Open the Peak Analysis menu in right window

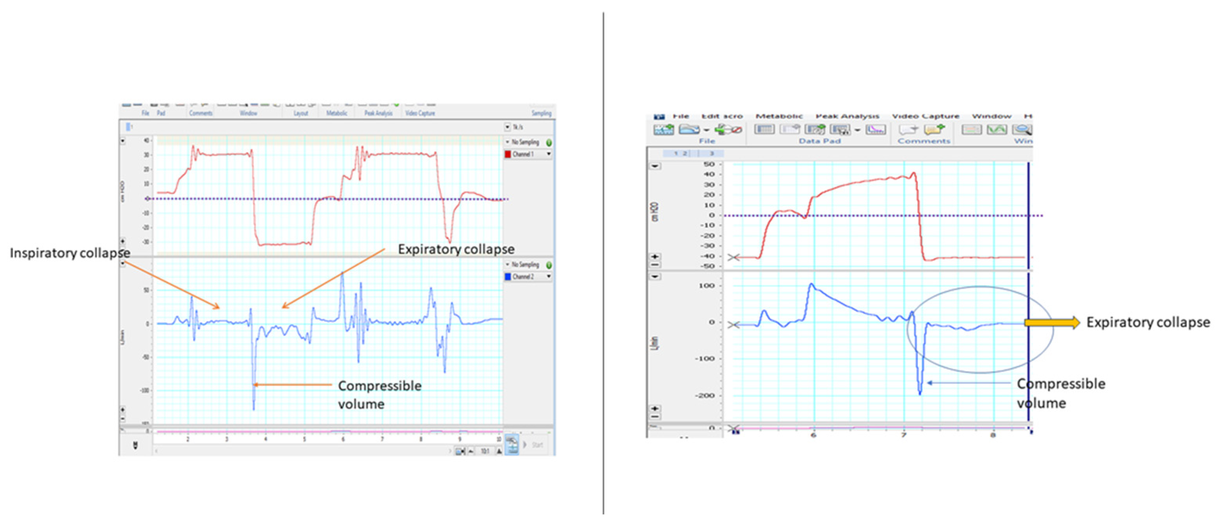pos(847,116)
